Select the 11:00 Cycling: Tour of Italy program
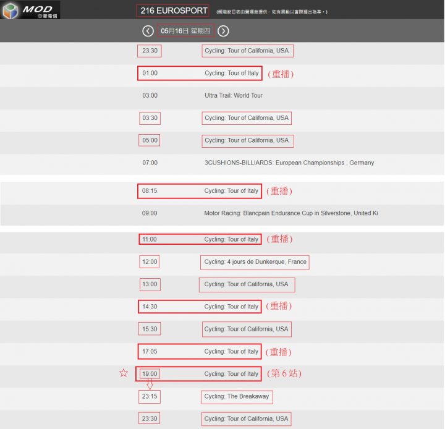The height and width of the screenshot is (429, 445). [x=200, y=239]
